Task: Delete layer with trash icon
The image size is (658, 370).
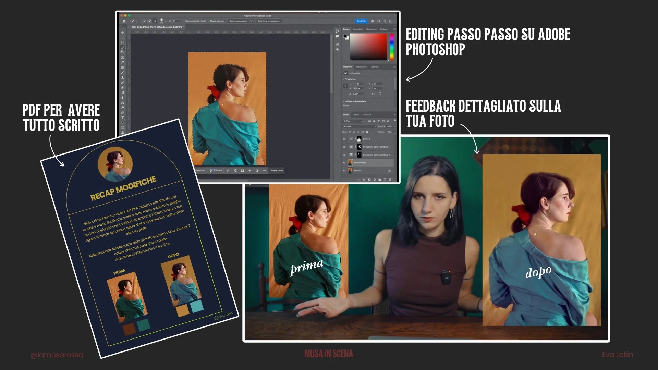Action: [x=390, y=180]
